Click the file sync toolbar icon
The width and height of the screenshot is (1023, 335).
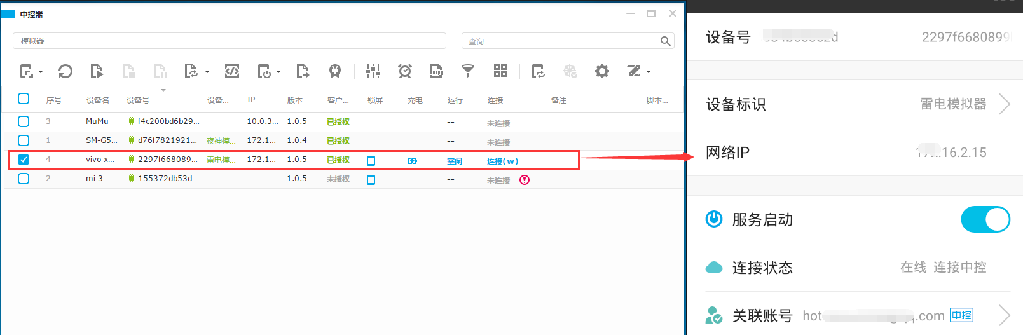click(x=191, y=71)
